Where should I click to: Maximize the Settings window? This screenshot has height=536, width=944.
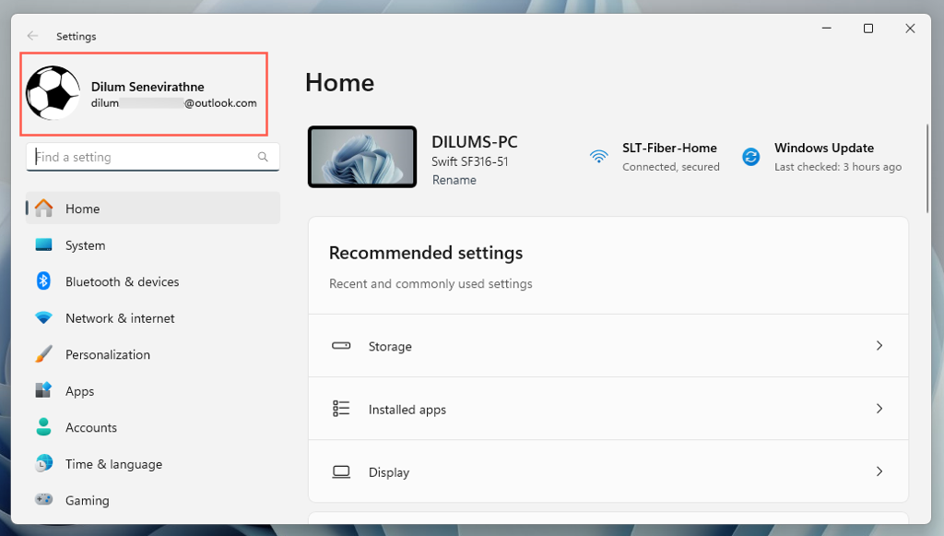point(868,29)
